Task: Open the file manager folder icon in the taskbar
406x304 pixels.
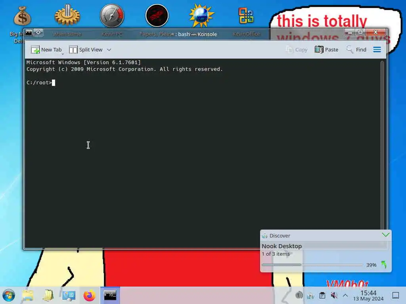Action: click(x=28, y=295)
